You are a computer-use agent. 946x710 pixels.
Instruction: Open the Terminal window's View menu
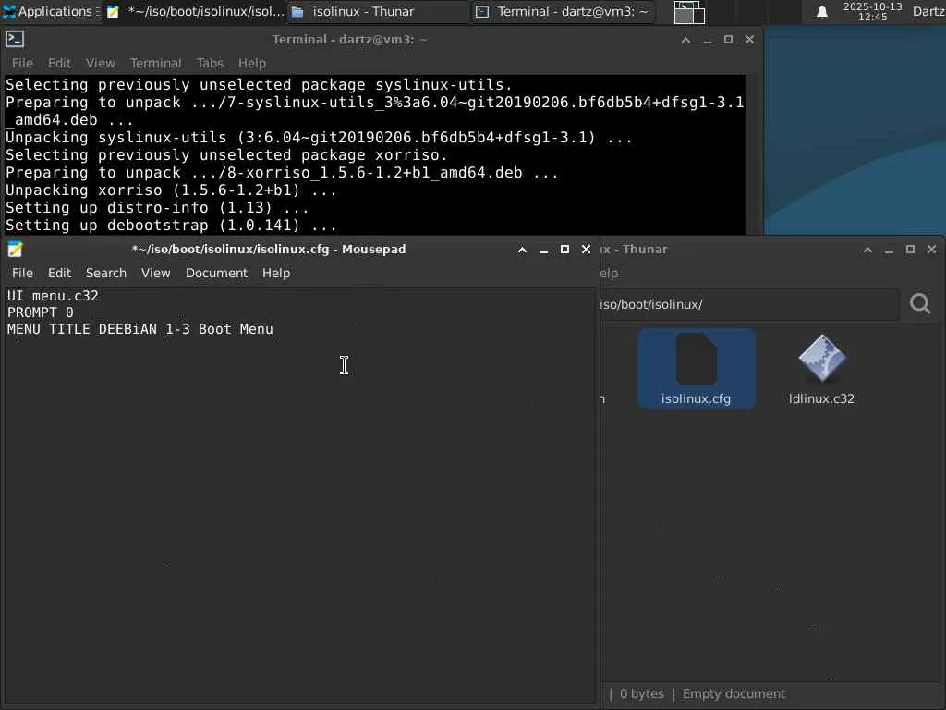point(100,63)
